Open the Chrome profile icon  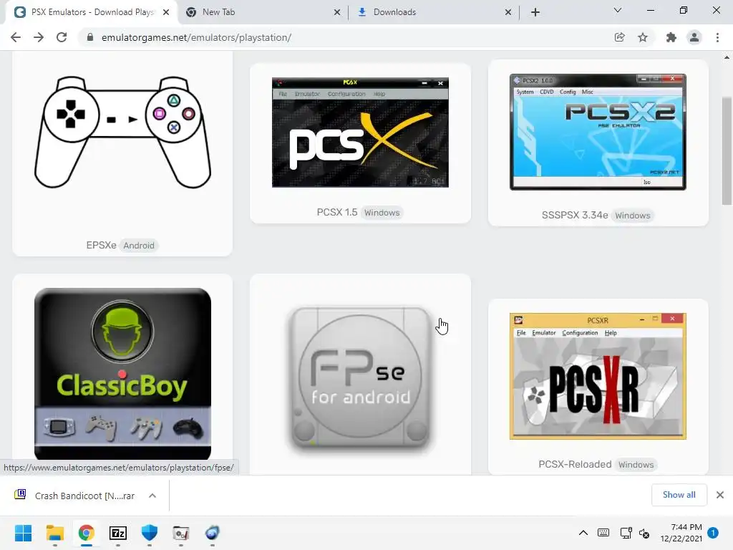click(x=694, y=37)
